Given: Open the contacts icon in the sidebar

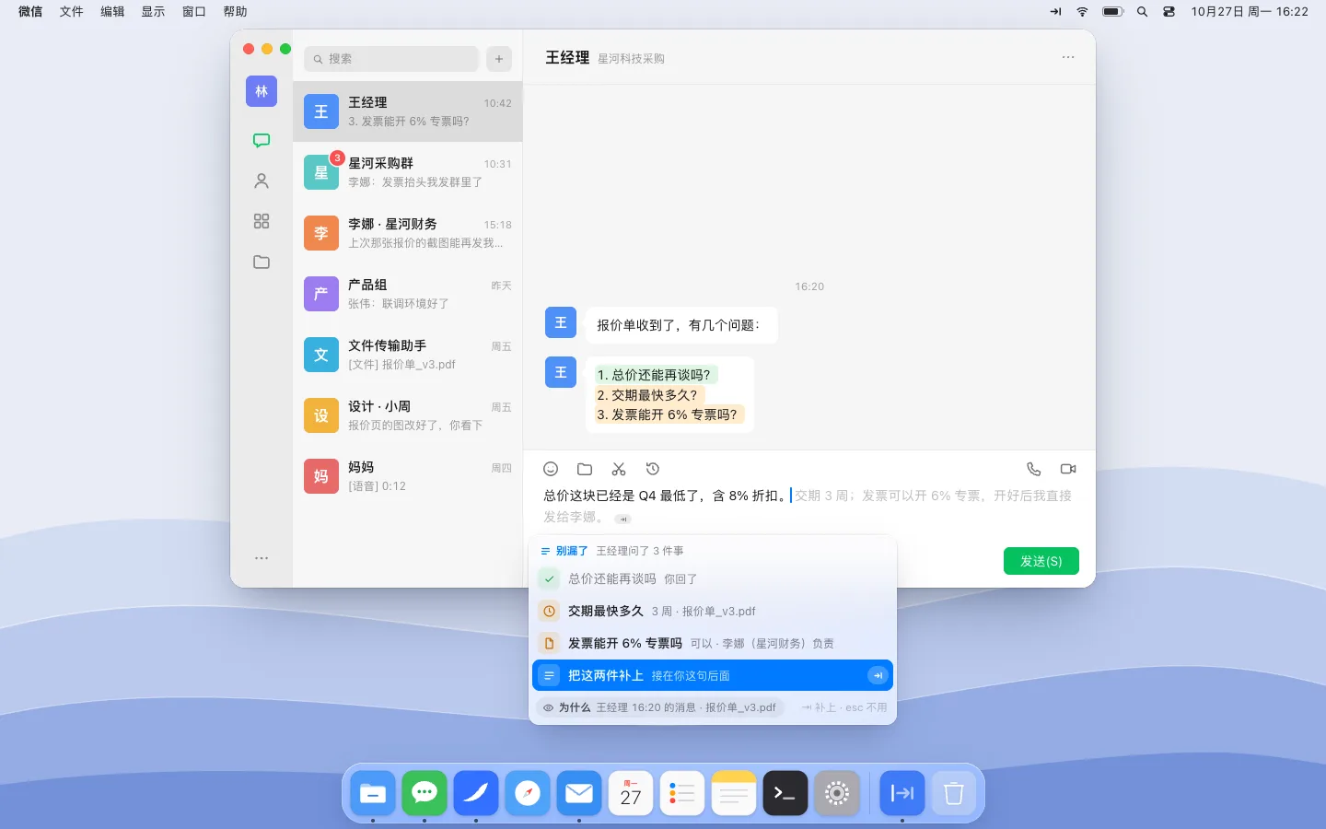Looking at the screenshot, I should pos(262,181).
